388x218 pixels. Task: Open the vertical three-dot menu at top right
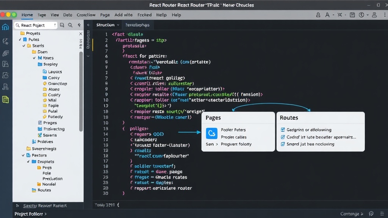pos(385,15)
